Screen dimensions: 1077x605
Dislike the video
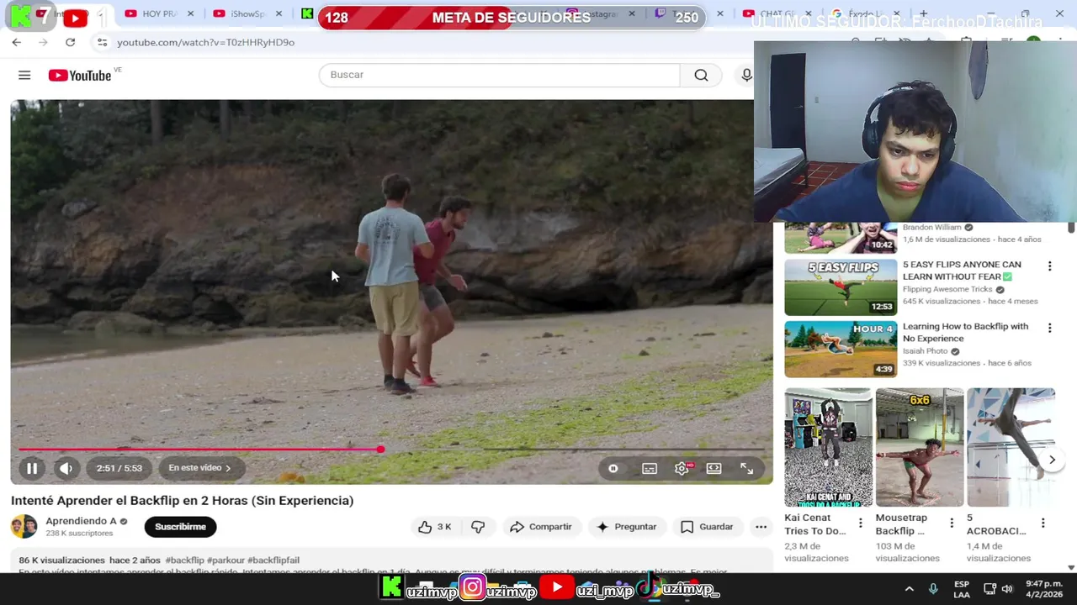(478, 527)
